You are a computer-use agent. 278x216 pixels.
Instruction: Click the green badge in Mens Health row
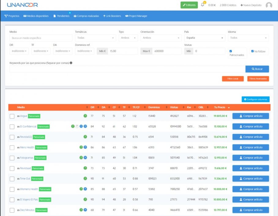point(81,147)
